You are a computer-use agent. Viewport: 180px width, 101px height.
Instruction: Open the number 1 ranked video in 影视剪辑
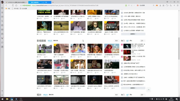click(x=127, y=46)
